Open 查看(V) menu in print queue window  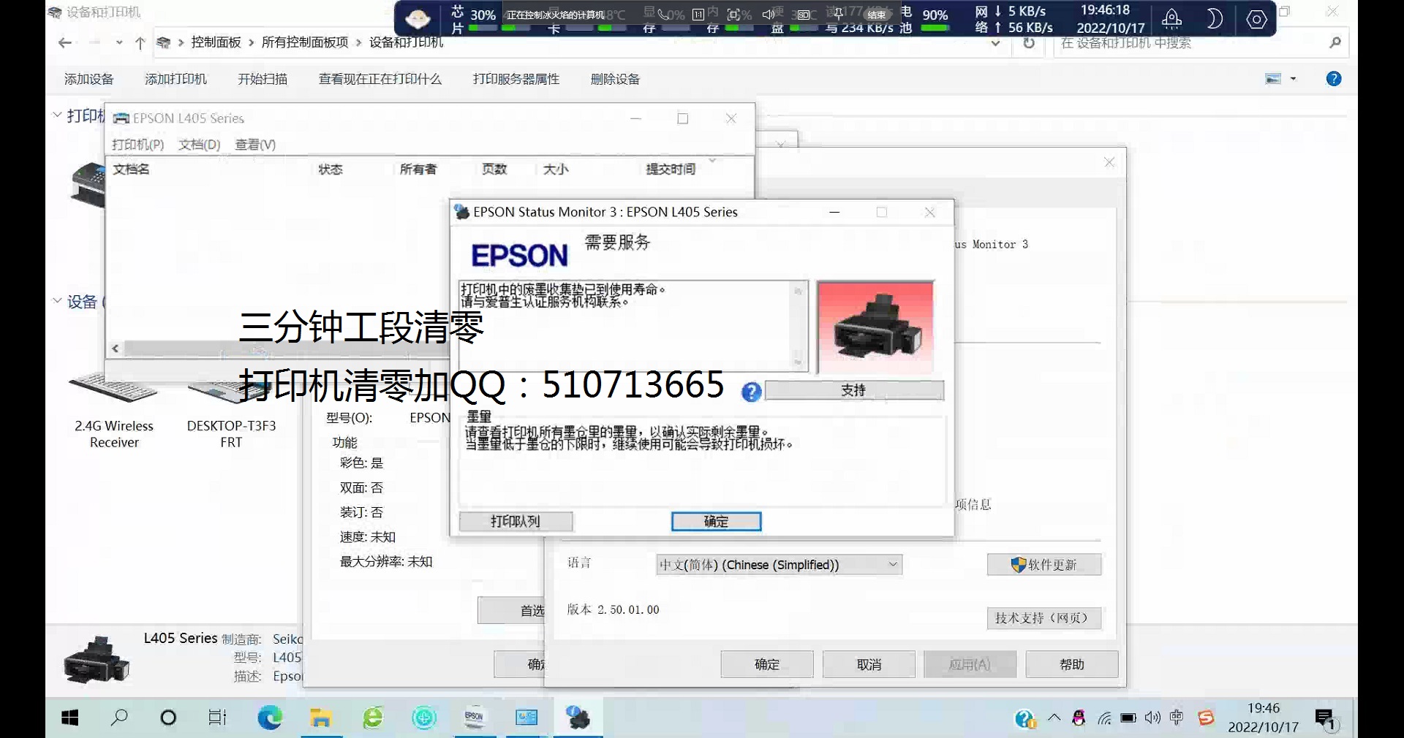(x=255, y=145)
